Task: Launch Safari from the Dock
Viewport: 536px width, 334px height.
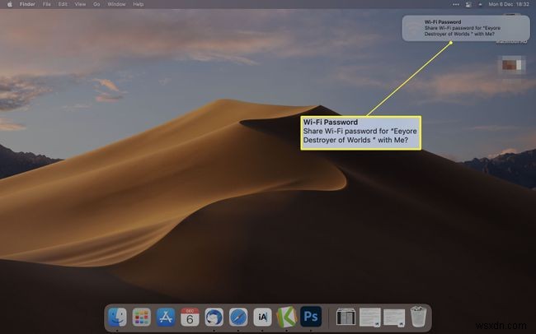Action: pyautogui.click(x=238, y=317)
